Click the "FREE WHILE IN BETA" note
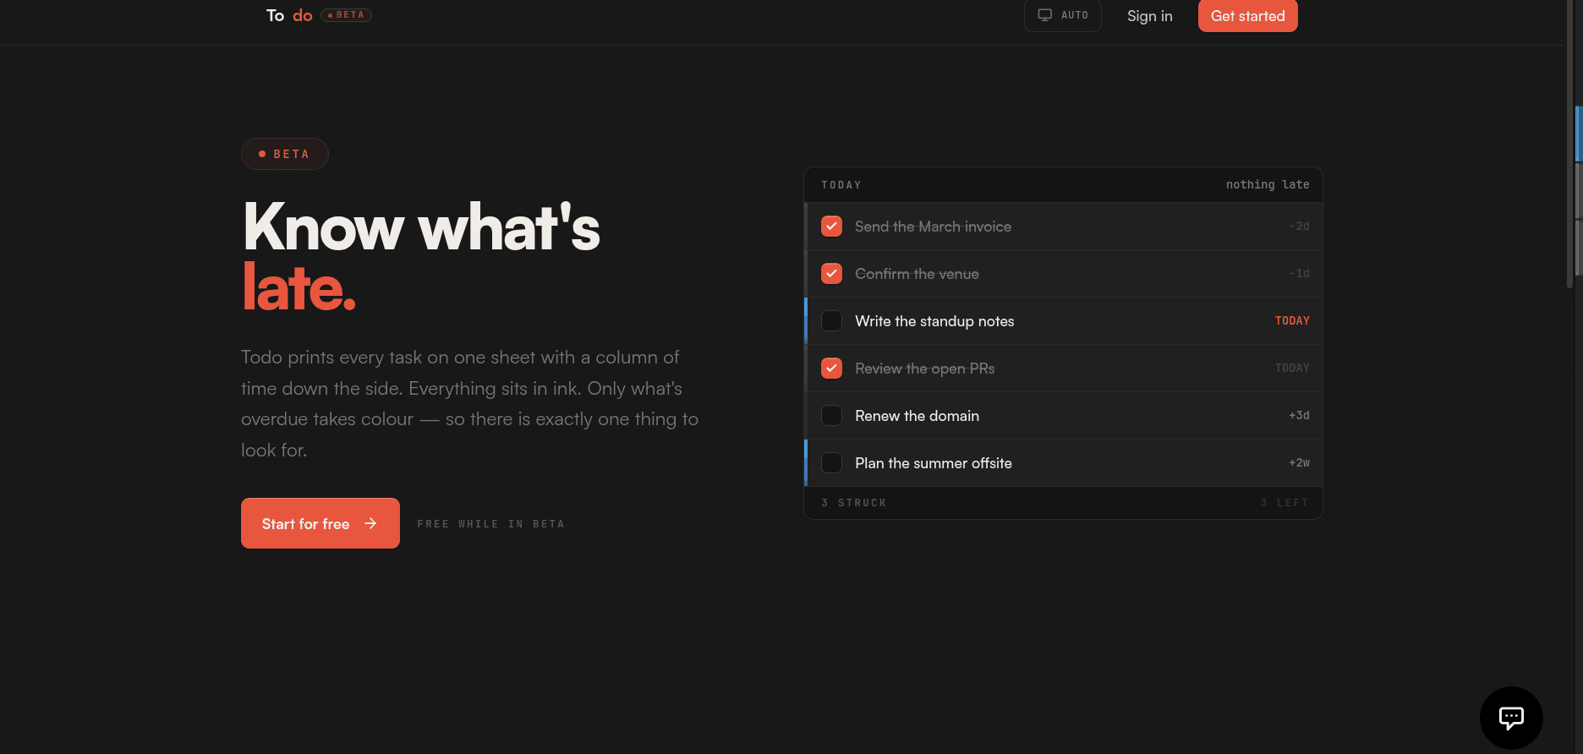 (490, 524)
